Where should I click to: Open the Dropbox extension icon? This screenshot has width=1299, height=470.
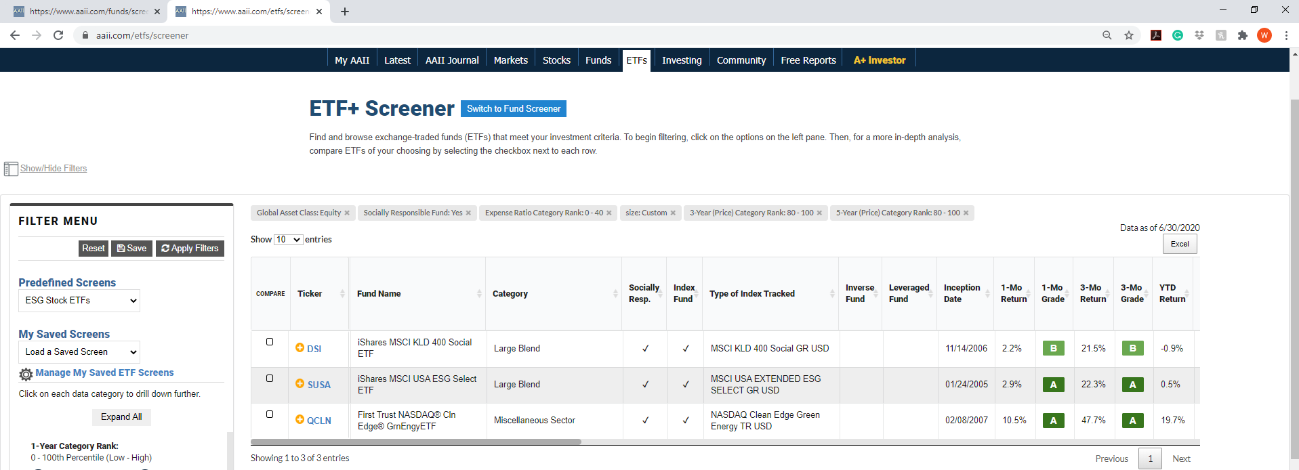(x=1199, y=35)
